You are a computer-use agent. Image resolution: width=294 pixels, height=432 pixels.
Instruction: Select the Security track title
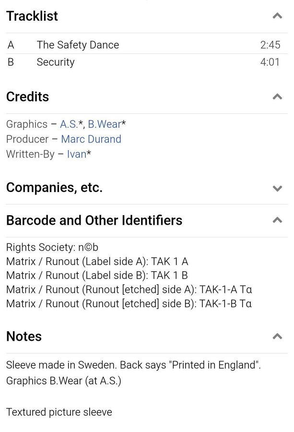point(56,62)
